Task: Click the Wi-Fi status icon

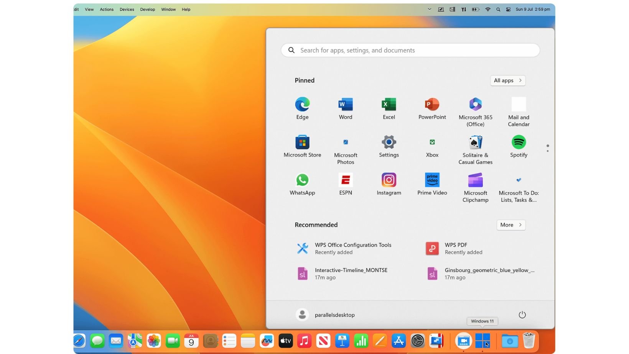Action: [x=487, y=10]
